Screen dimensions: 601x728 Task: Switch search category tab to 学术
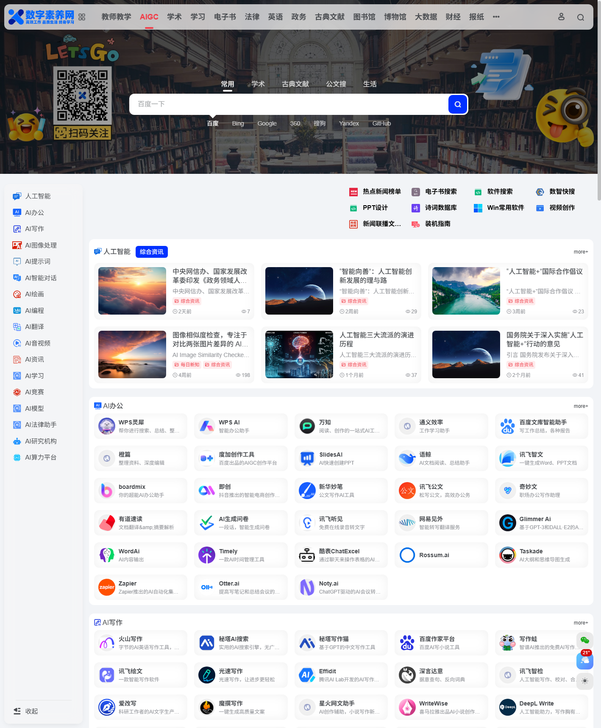click(x=258, y=84)
